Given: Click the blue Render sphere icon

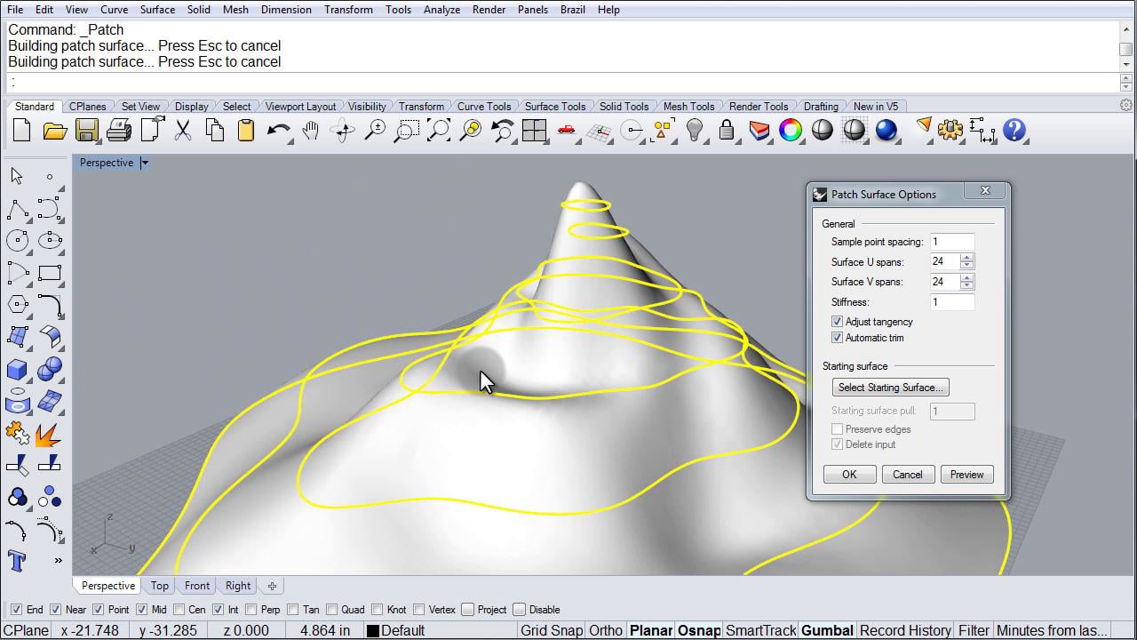Looking at the screenshot, I should pos(886,131).
